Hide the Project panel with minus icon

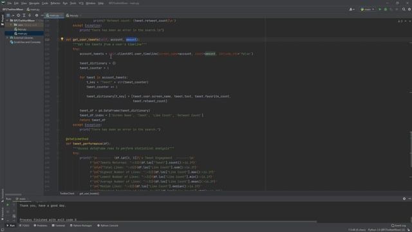pos(42,15)
